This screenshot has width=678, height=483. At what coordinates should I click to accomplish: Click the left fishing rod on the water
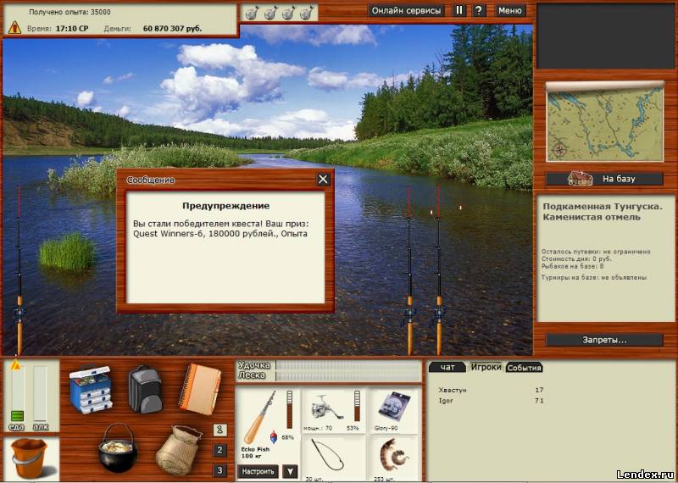[x=19, y=270]
